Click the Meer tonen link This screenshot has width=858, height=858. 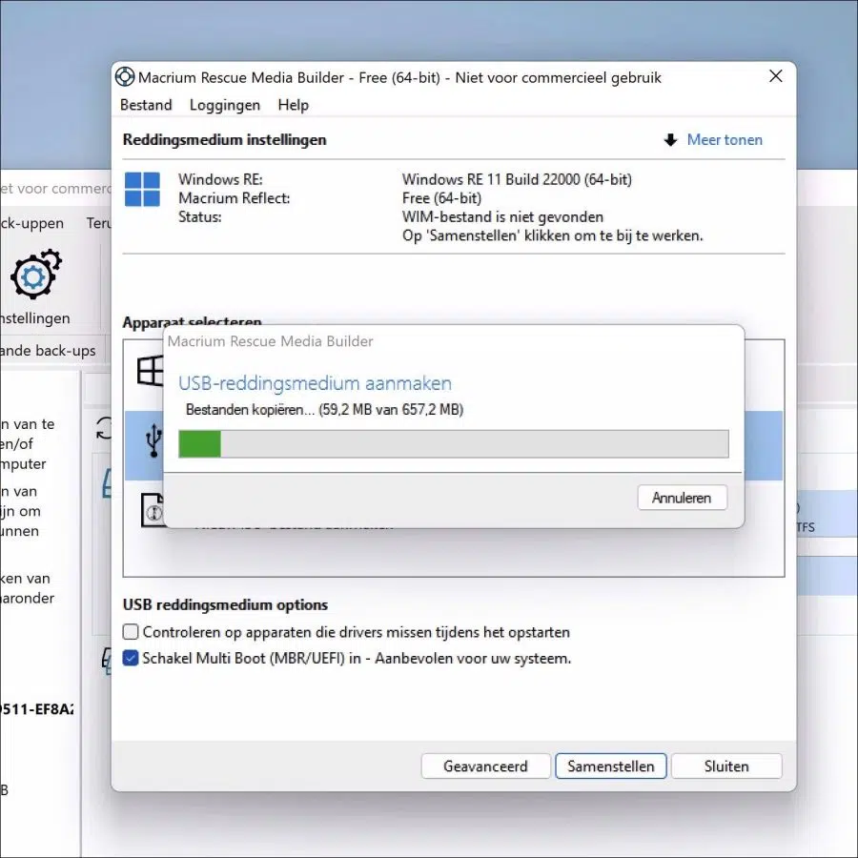point(725,139)
